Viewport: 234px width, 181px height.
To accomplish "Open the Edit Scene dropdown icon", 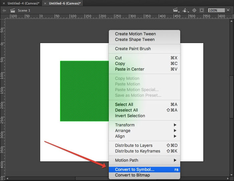I will (x=176, y=10).
